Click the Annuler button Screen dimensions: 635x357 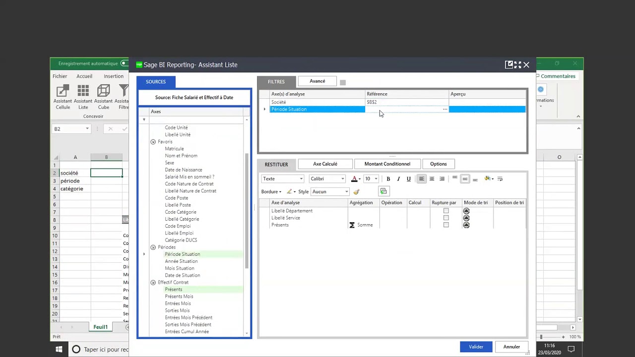click(x=511, y=347)
